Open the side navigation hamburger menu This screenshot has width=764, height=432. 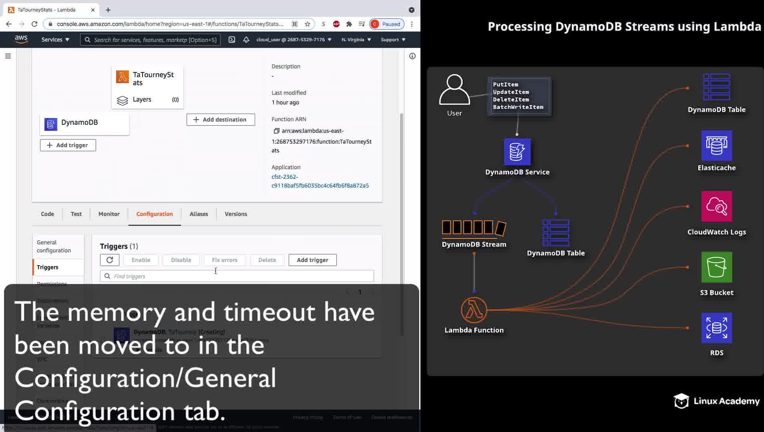click(8, 56)
